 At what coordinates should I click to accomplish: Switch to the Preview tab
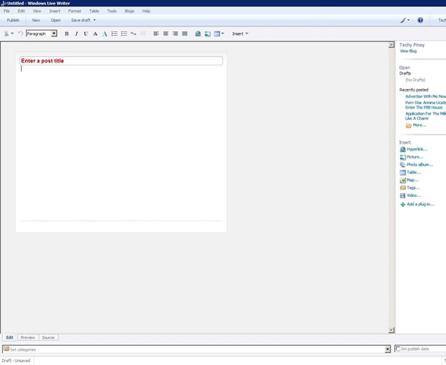(28, 338)
